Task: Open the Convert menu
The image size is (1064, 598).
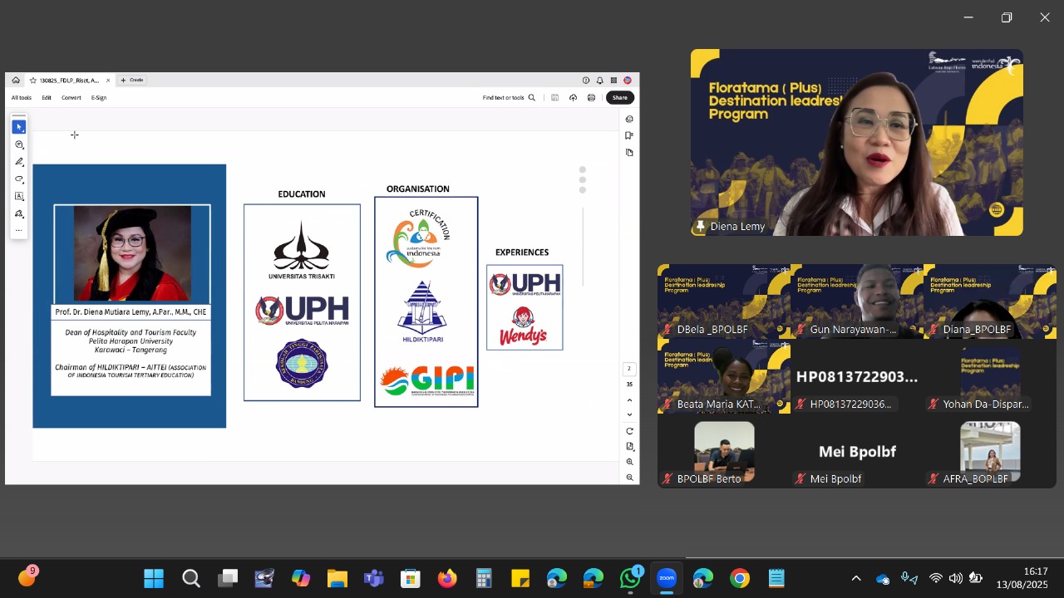Action: (71, 98)
